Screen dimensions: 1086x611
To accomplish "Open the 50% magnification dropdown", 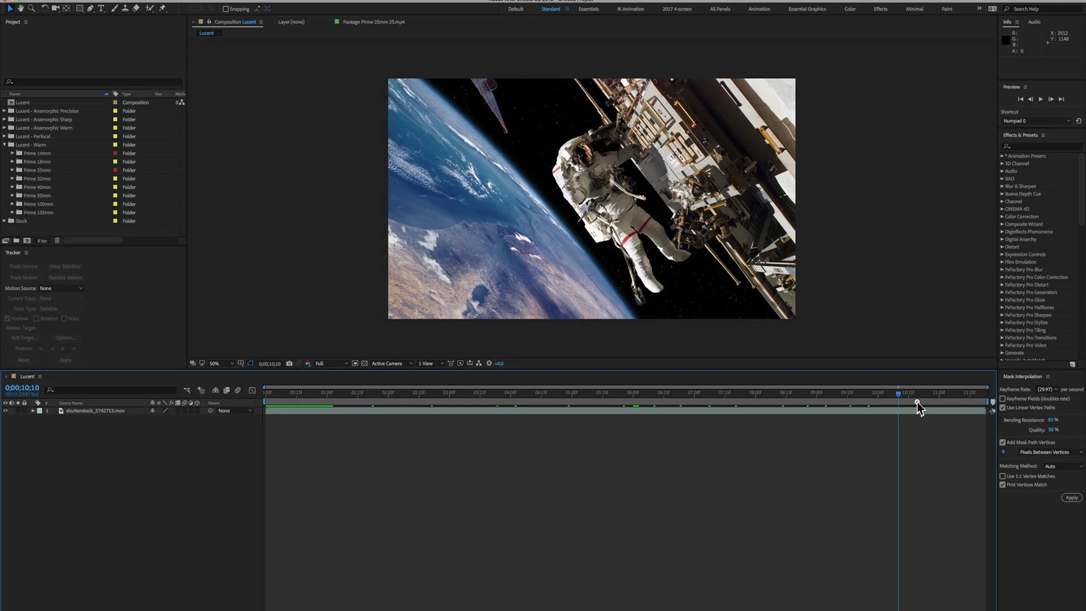I will (x=221, y=364).
